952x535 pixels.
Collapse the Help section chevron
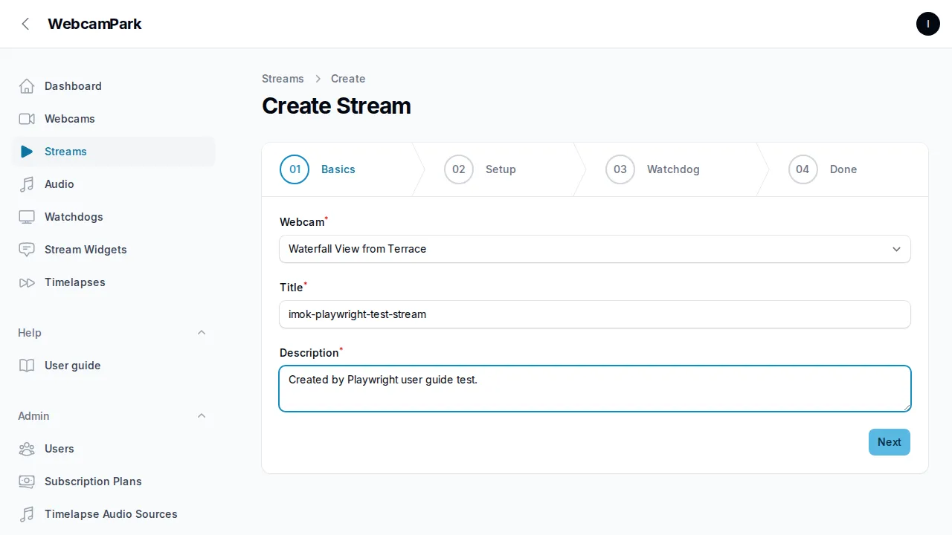pos(202,333)
